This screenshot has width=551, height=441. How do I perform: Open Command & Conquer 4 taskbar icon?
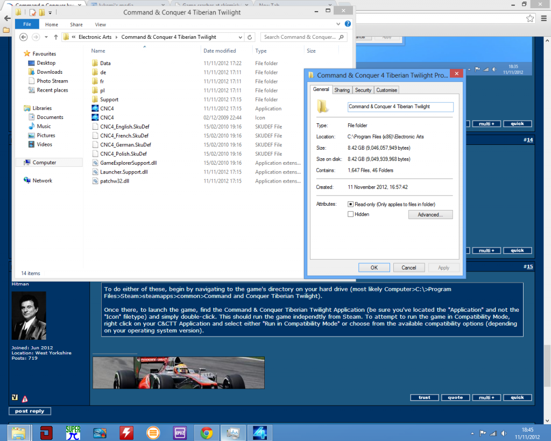coord(260,432)
